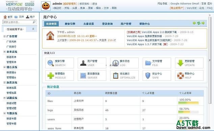The width and height of the screenshot is (214, 131).
Task: Collapse the 表单系统 tree section
Action: (x=4, y=52)
